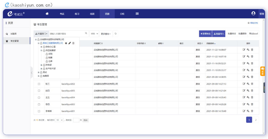
Task: Click the 导出Excel button
Action: [x=253, y=34]
